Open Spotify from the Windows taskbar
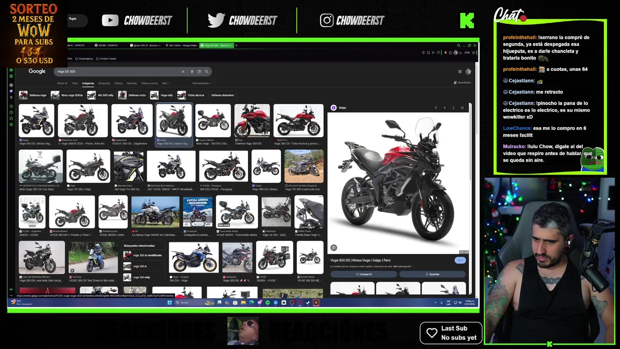 click(267, 302)
